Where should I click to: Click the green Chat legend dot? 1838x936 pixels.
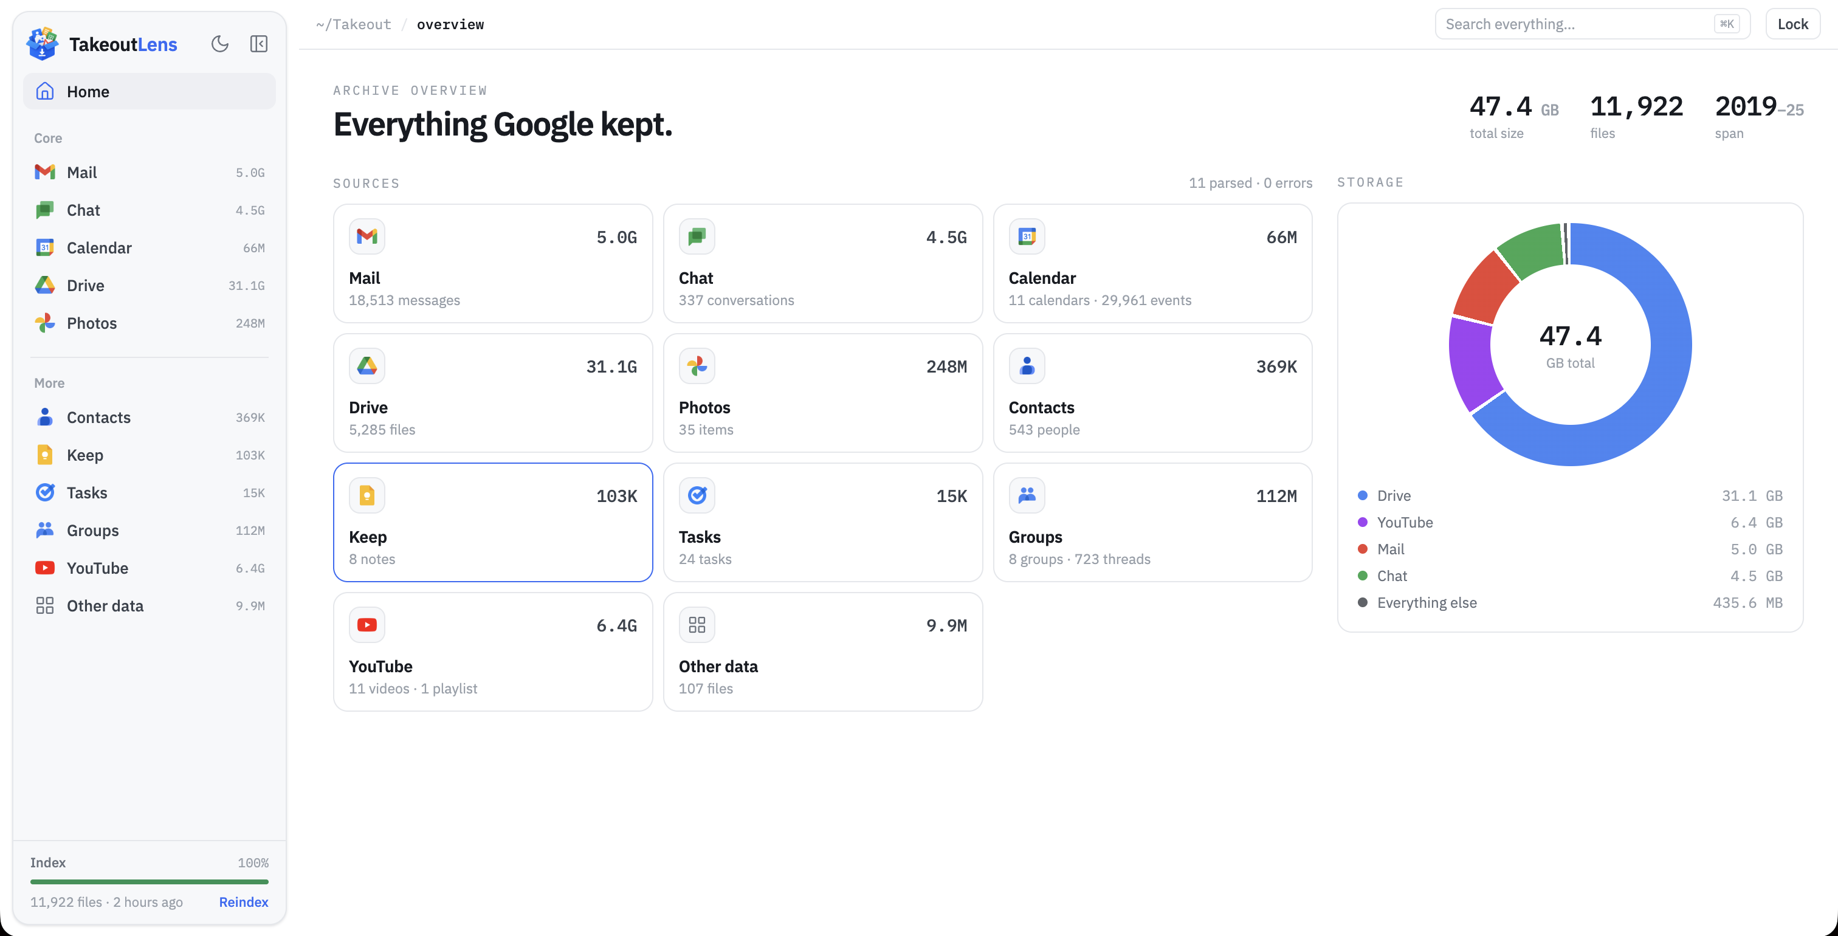(x=1363, y=576)
